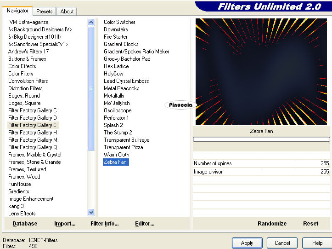The height and width of the screenshot is (249, 332).
Task: Choose the Oscilloscope filter
Action: pyautogui.click(x=118, y=110)
